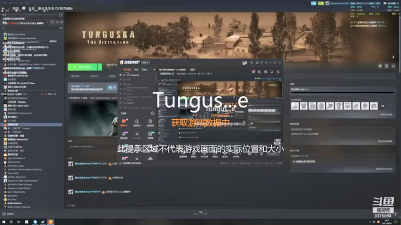Open view my achievements link

pyautogui.click(x=386, y=114)
